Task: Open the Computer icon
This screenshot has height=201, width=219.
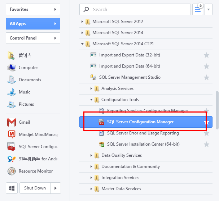Action: click(12, 68)
